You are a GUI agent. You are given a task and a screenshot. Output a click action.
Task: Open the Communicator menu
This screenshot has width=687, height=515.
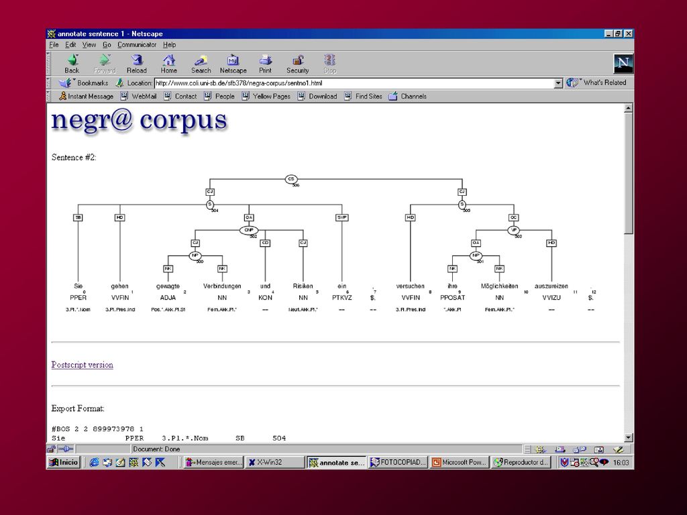tap(137, 45)
